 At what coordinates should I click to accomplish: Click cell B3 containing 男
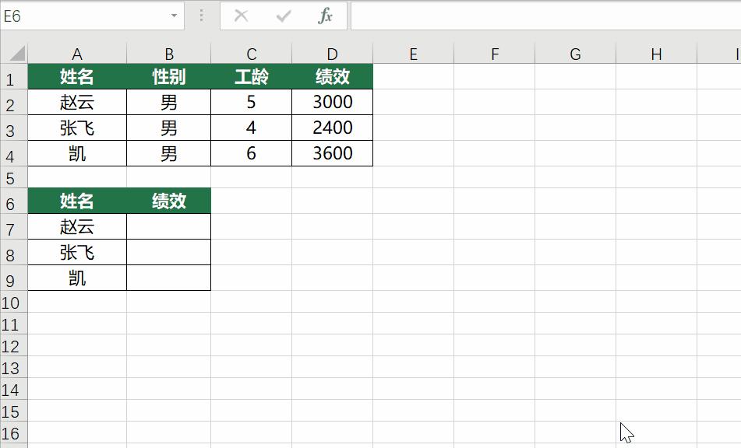click(169, 128)
